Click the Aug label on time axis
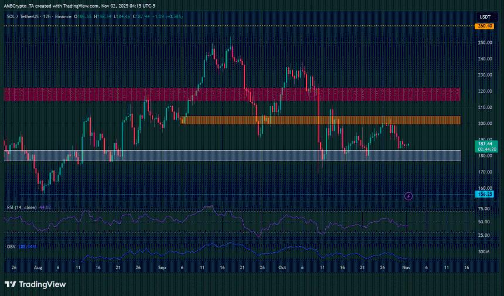The height and width of the screenshot is (296, 504). (39, 267)
